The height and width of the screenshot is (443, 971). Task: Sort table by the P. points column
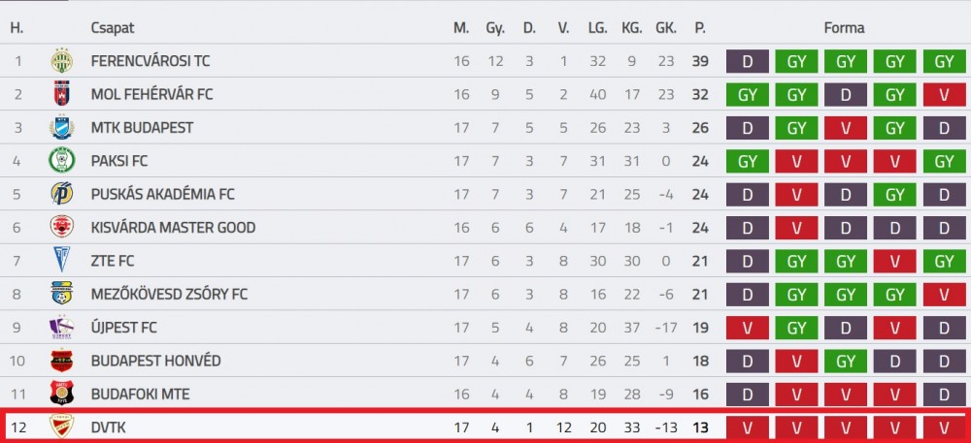tap(700, 28)
